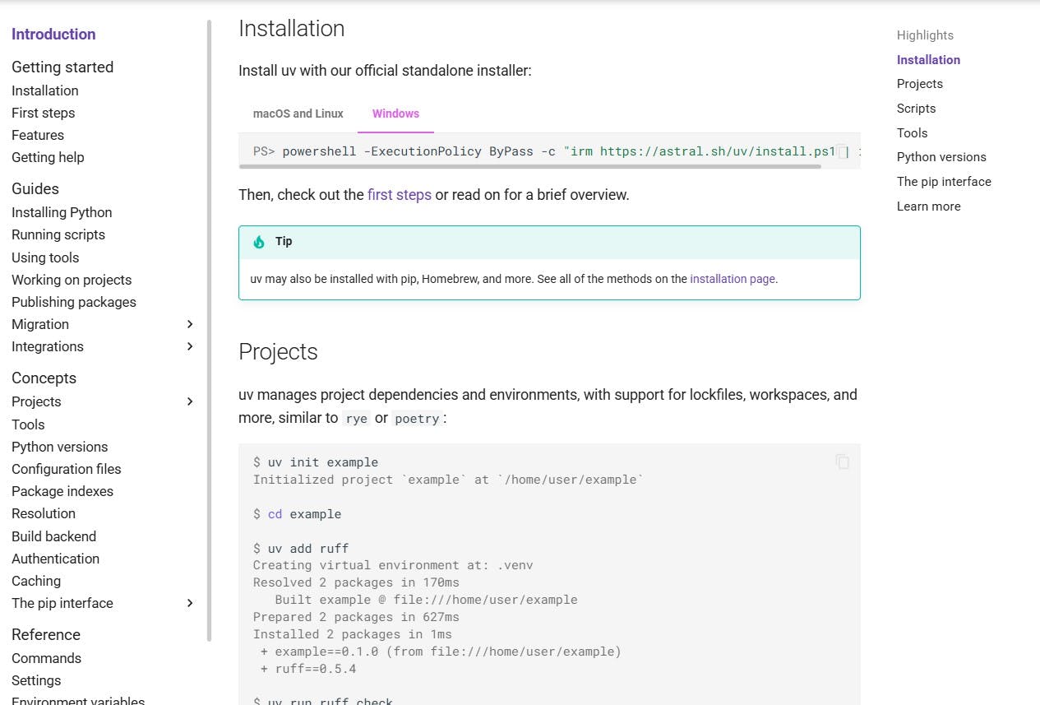Viewport: 1040px width, 705px height.
Task: Expand The pip interface chevron in sidebar
Action: (190, 603)
